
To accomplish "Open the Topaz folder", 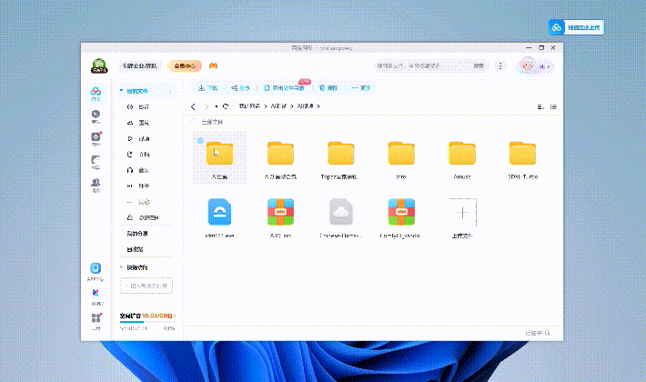I will 341,154.
